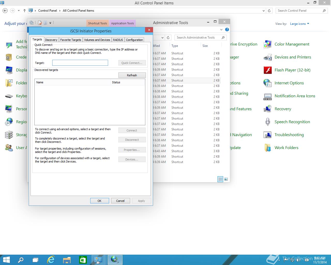Open the Work Folders icon
331x265 pixels.
click(268, 148)
